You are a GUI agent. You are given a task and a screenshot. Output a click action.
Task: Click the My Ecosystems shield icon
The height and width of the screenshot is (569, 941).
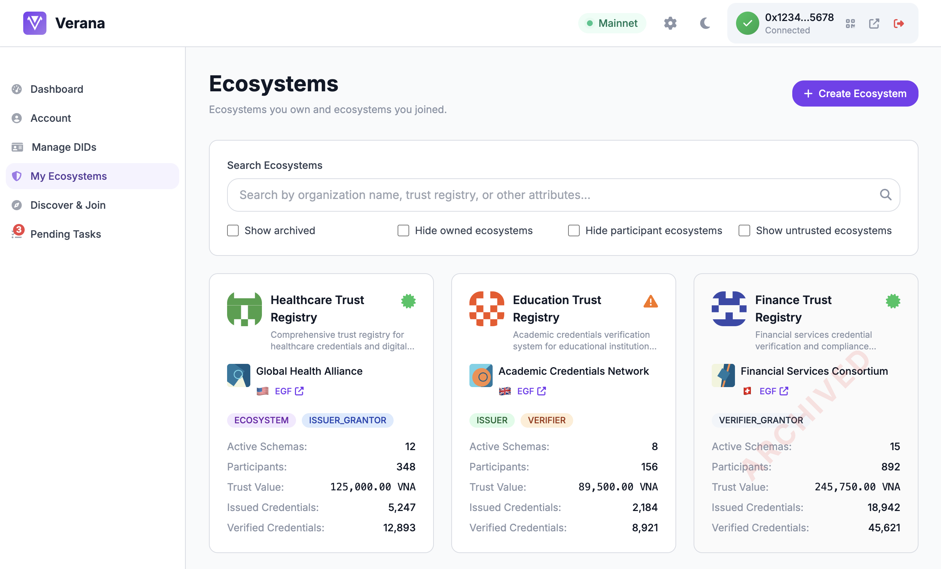17,176
